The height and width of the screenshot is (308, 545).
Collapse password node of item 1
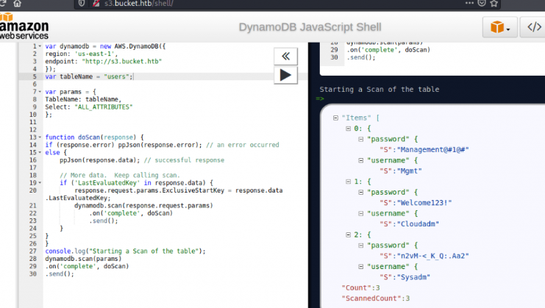[361, 193]
